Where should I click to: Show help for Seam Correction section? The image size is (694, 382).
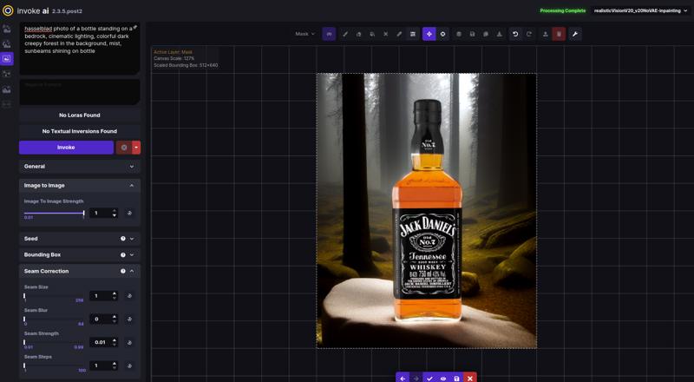[x=123, y=271]
